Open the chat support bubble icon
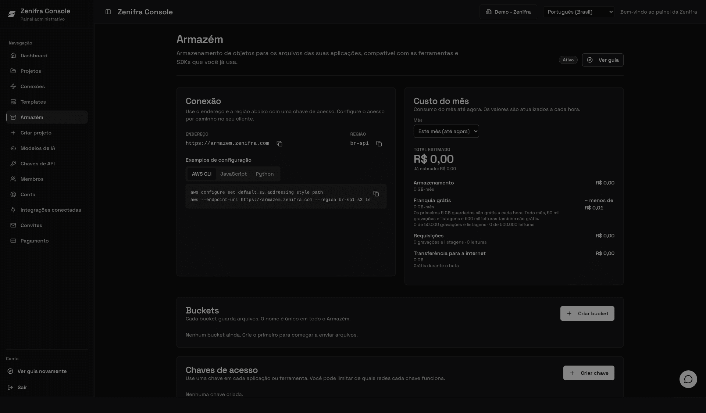The image size is (706, 413). point(688,379)
